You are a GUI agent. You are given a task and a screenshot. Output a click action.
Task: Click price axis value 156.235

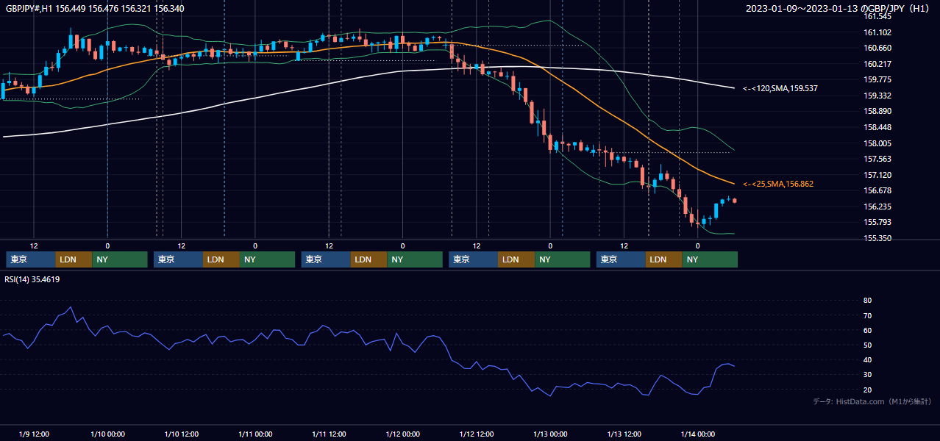877,207
